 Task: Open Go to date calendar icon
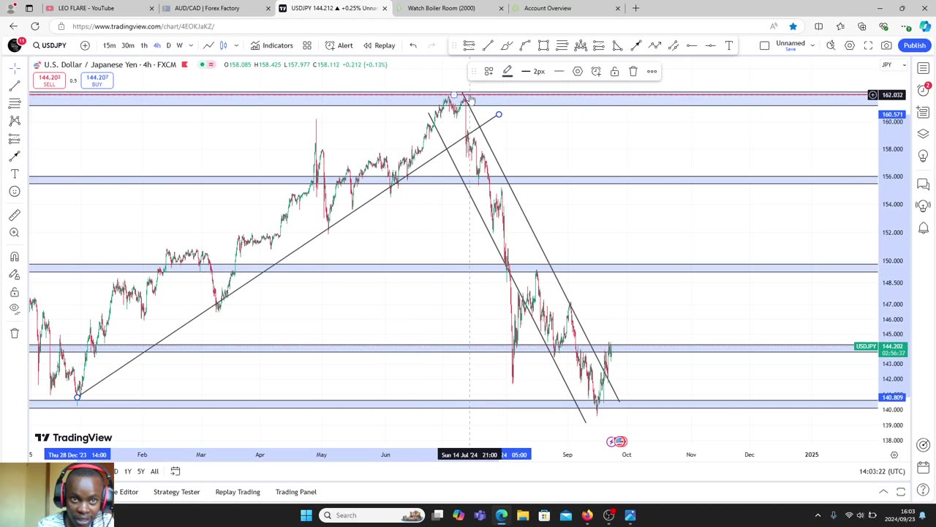(x=175, y=471)
